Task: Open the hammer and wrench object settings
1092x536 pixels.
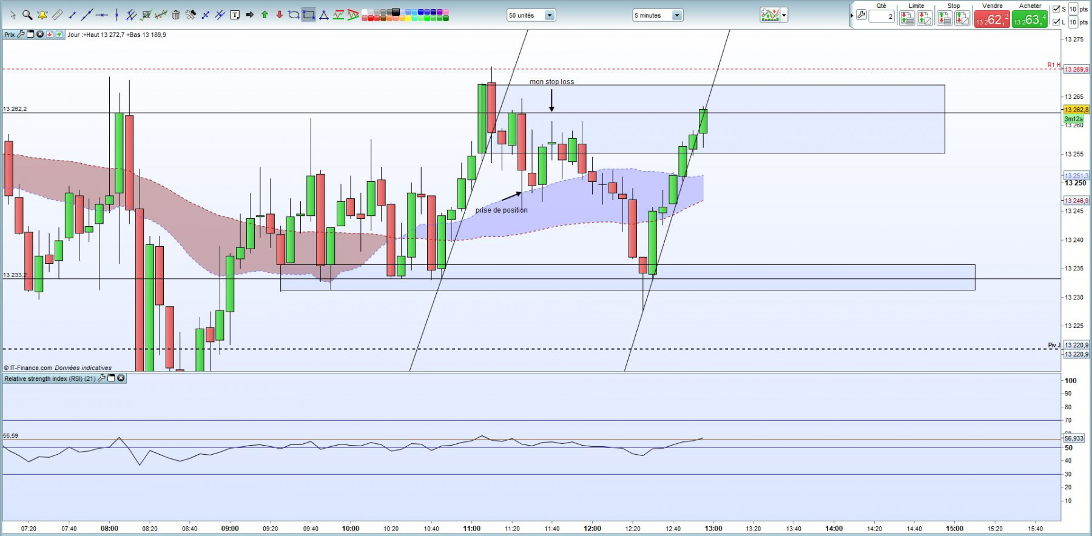Action: (190, 15)
